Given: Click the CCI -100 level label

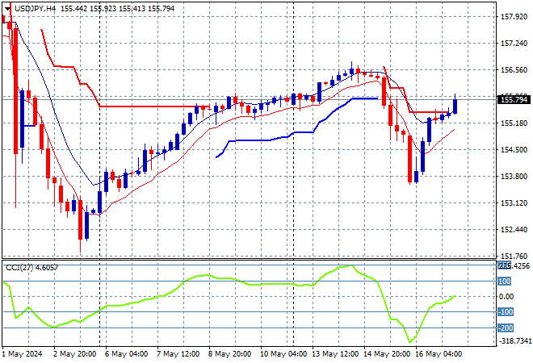Looking at the screenshot, I should coord(506,311).
